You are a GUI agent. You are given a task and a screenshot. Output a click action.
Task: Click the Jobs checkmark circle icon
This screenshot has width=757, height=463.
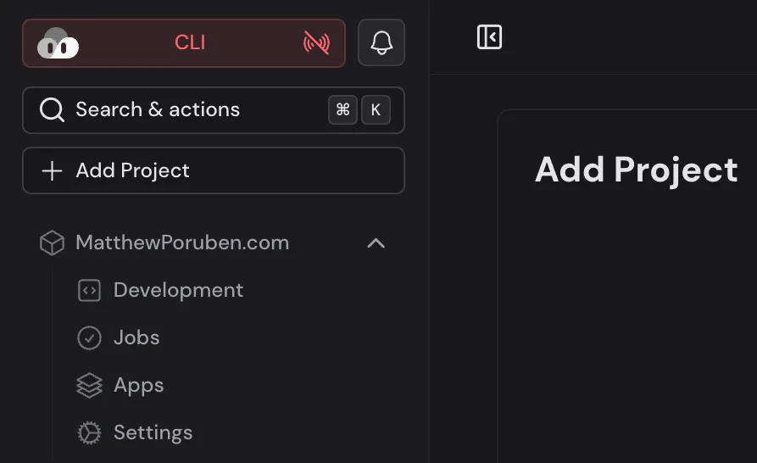tap(89, 338)
